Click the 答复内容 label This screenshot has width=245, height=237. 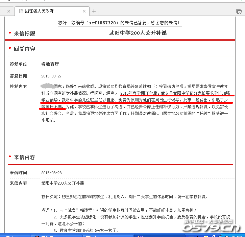pyautogui.click(x=19, y=87)
